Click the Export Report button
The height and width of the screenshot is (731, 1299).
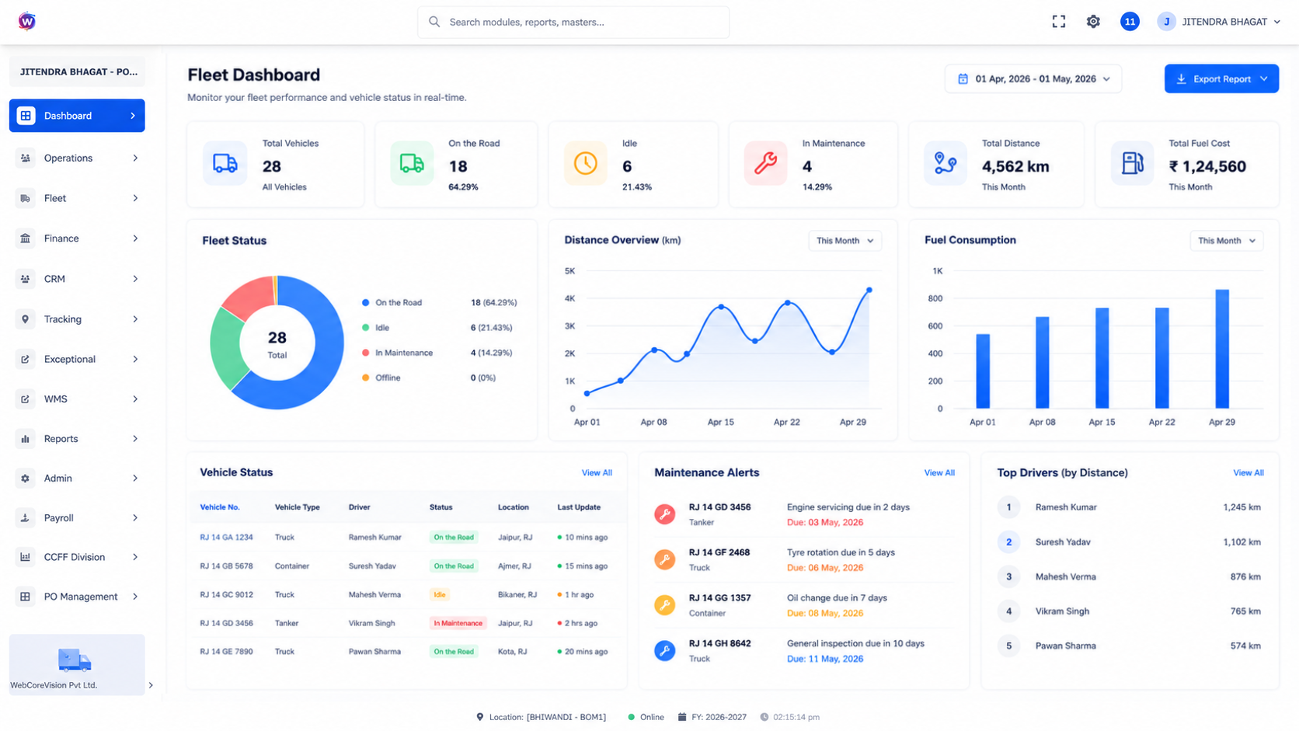click(1221, 78)
